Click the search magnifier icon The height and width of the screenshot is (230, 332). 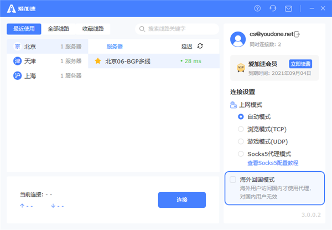[x=142, y=29]
